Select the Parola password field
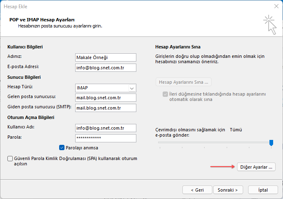This screenshot has height=199, width=283. (x=106, y=138)
